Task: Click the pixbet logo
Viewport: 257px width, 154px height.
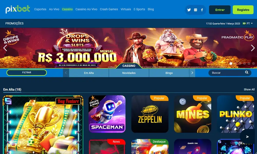Action: pos(18,9)
